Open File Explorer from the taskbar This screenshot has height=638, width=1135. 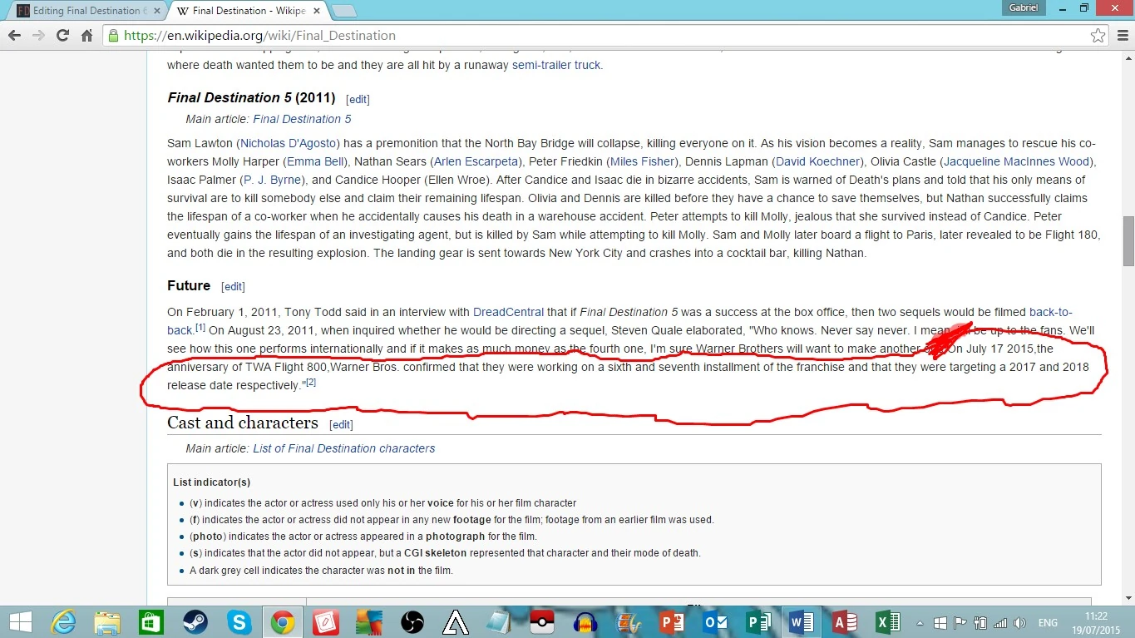pyautogui.click(x=107, y=621)
